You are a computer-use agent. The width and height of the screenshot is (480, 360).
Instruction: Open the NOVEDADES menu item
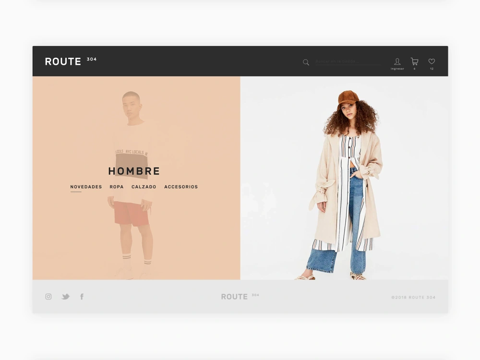[86, 187]
